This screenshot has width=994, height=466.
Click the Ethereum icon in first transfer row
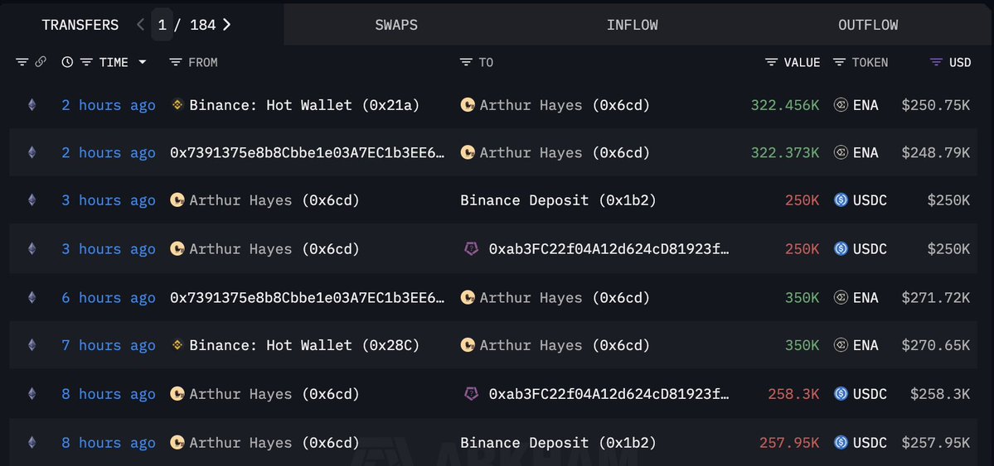coord(32,105)
